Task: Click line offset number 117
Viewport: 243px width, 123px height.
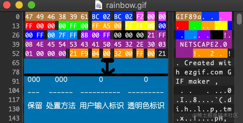Action: 14,100
